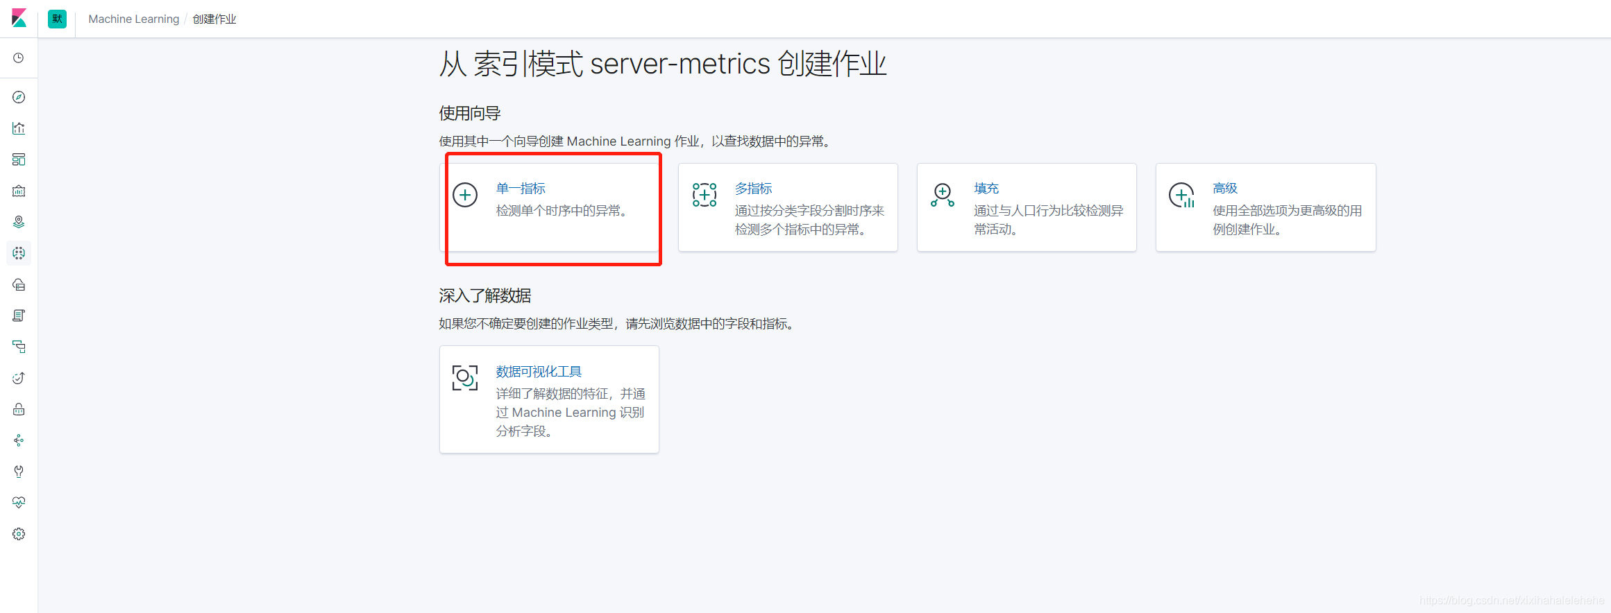Click the page title with server-metrics
Screen dimensions: 1611x613
(x=663, y=64)
